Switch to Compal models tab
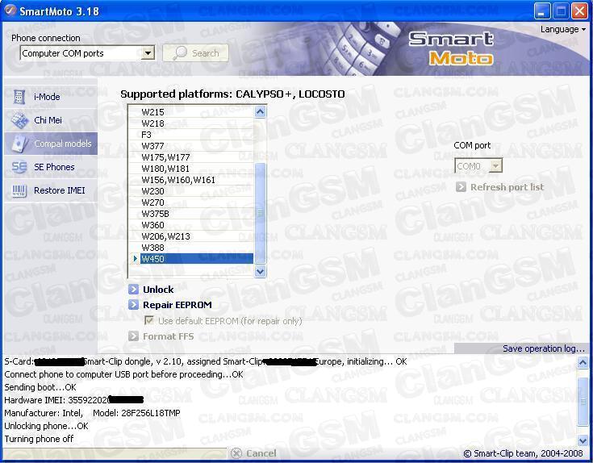The image size is (593, 463). (51, 144)
